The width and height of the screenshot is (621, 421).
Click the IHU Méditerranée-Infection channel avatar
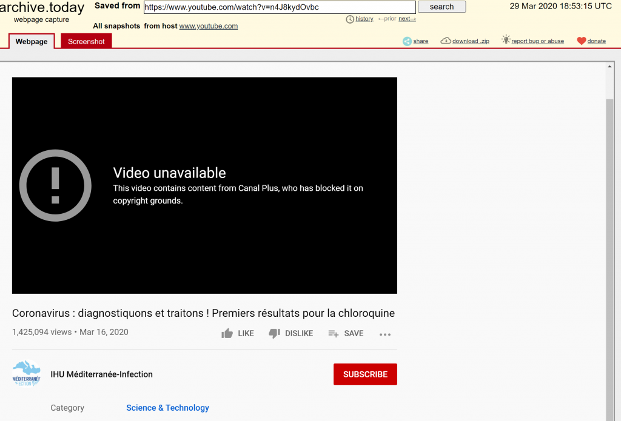click(26, 374)
